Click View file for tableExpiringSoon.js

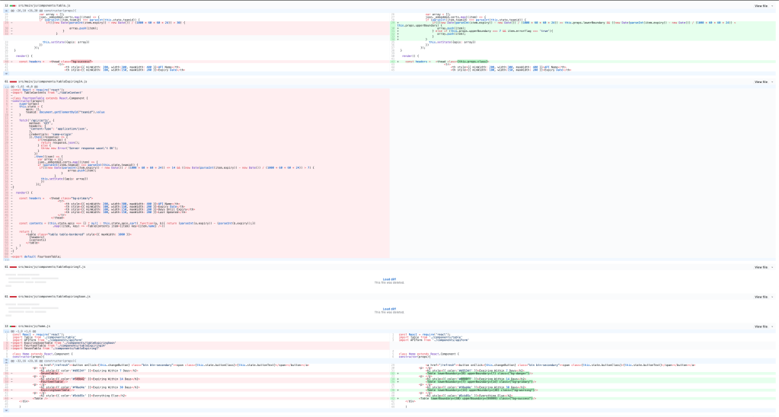(760, 296)
